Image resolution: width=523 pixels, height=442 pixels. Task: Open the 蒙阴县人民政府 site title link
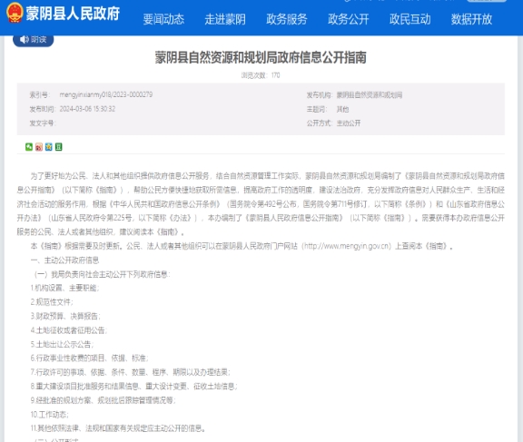pyautogui.click(x=73, y=14)
